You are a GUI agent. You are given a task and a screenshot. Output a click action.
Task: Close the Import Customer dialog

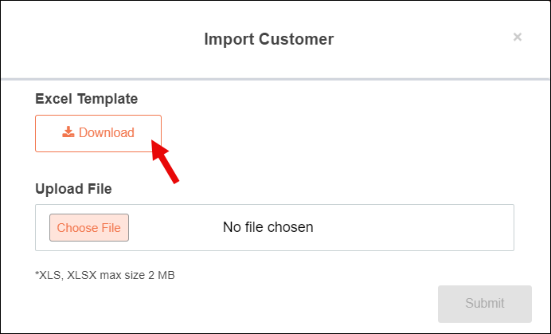point(518,37)
